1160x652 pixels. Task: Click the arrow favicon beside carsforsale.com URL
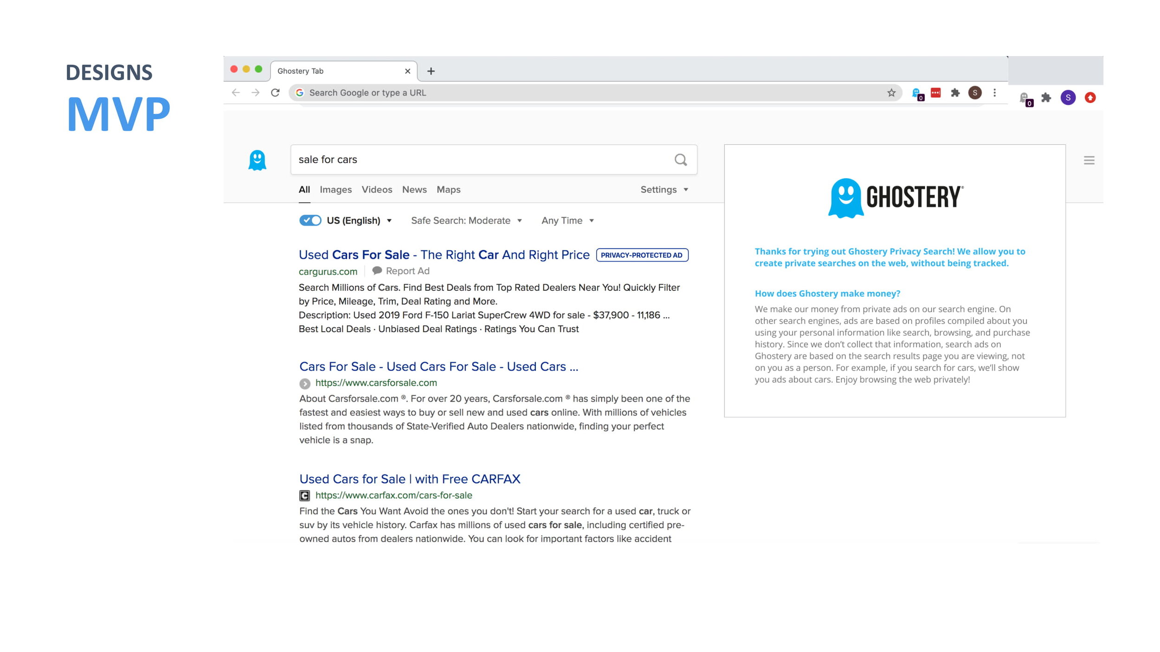[x=305, y=384]
